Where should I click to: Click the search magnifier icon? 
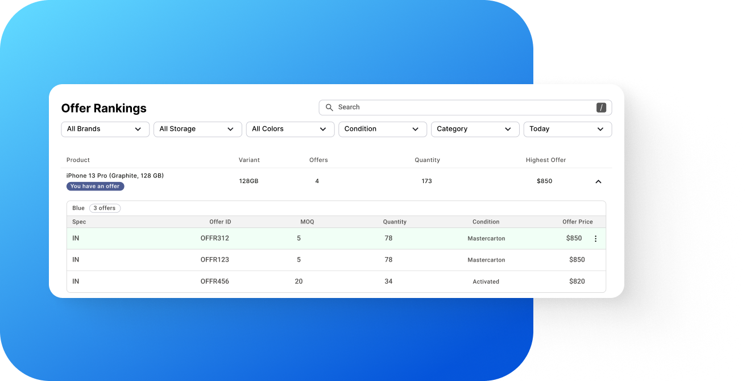coord(329,107)
